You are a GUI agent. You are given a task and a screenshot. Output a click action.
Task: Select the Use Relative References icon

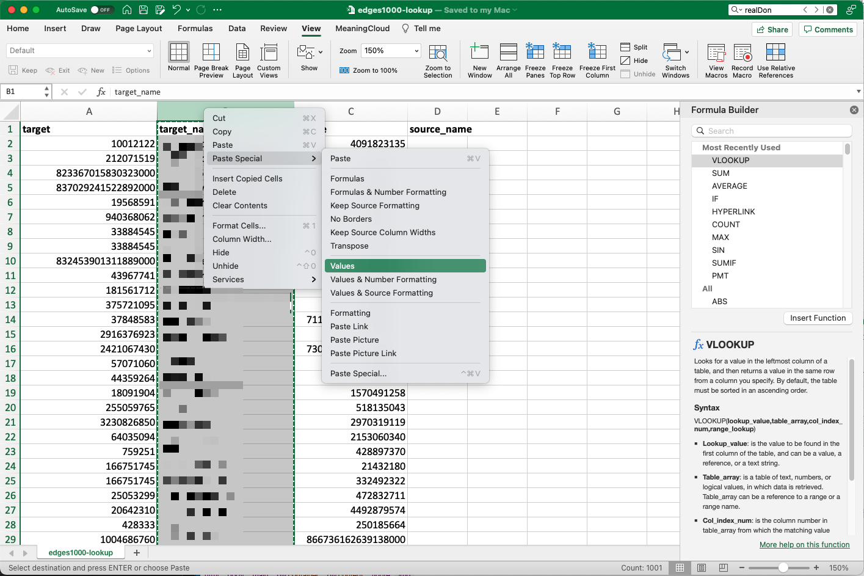coord(775,58)
